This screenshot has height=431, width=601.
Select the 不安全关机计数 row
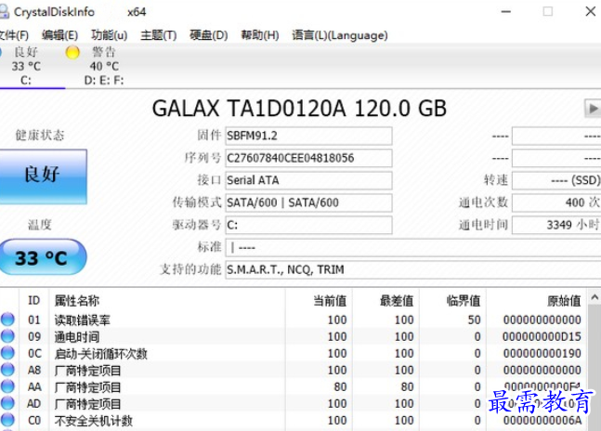[293, 421]
